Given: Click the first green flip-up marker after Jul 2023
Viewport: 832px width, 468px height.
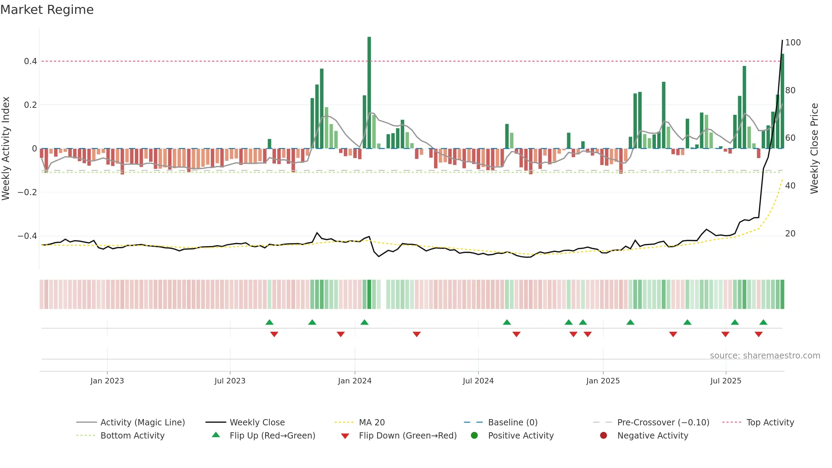Looking at the screenshot, I should tap(269, 322).
